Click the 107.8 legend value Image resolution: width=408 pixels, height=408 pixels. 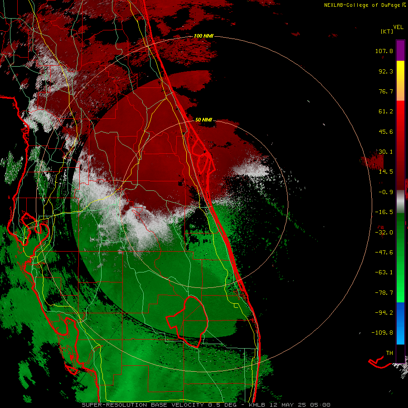(x=384, y=51)
